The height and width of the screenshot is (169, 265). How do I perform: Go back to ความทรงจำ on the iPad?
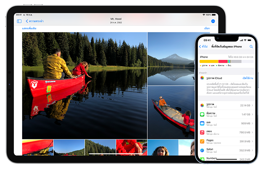coord(35,21)
